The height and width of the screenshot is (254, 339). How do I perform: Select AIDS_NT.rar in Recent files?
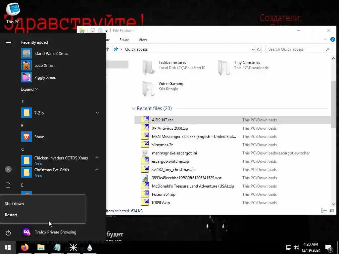point(232,120)
